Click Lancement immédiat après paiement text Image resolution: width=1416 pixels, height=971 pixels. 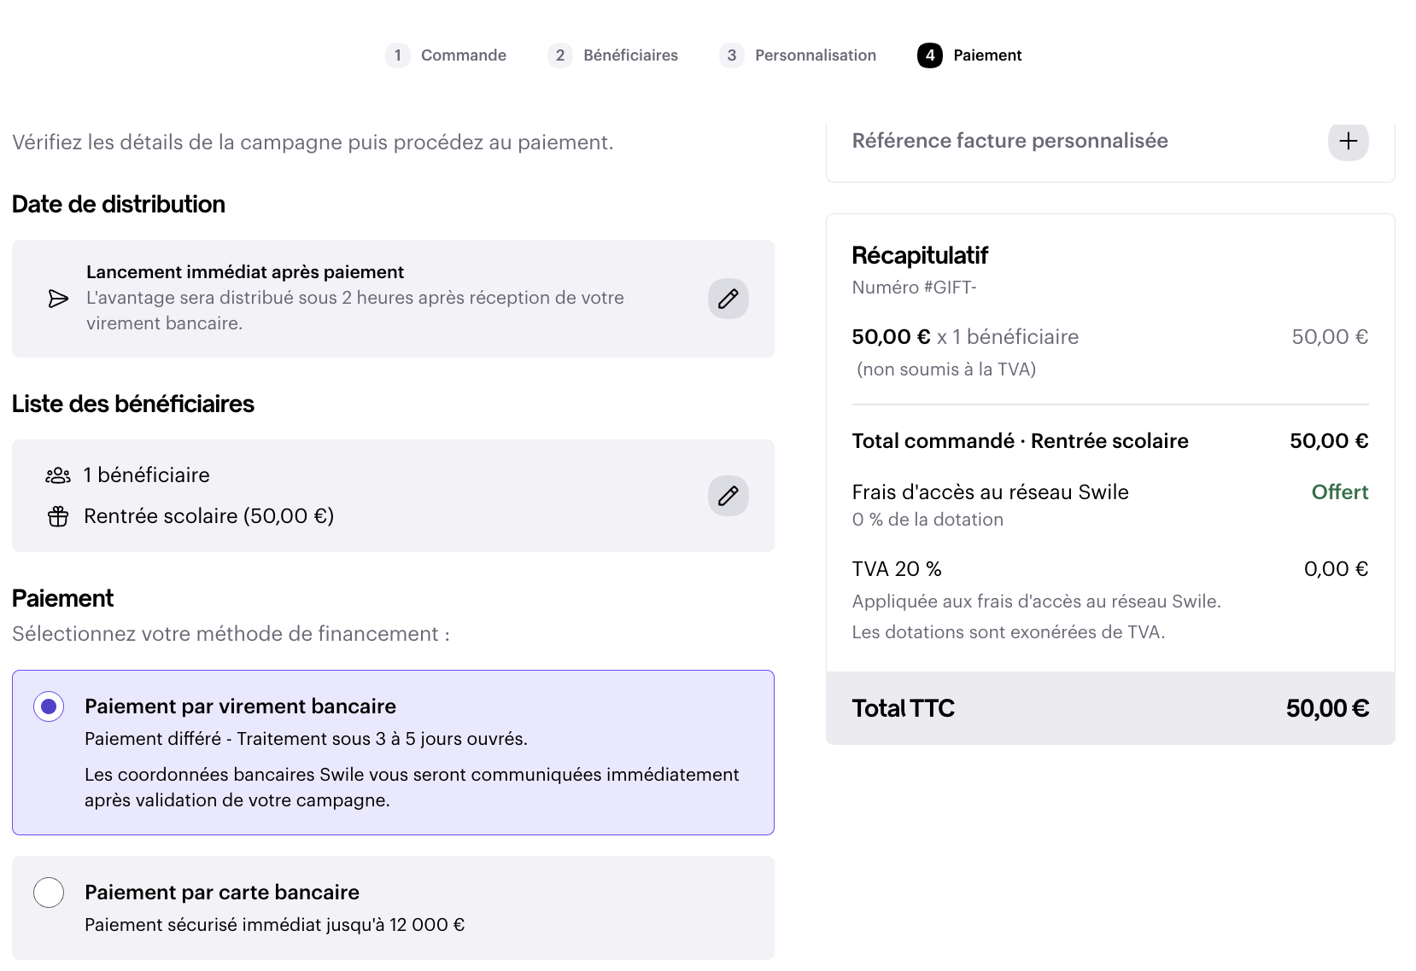point(245,272)
